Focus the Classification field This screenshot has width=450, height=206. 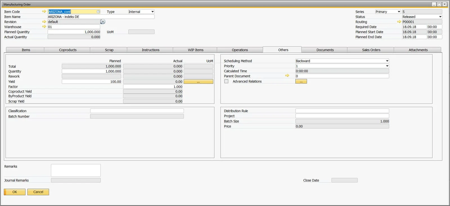(x=137, y=111)
